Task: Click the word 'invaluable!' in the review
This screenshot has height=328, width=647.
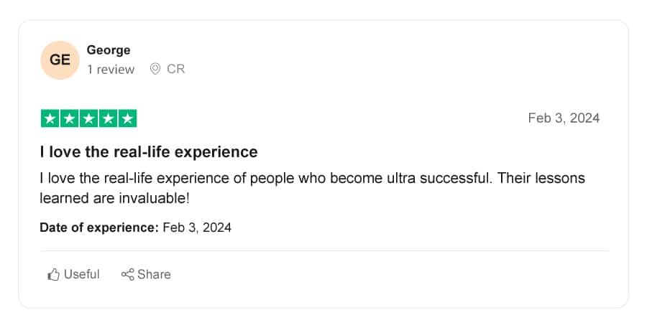Action: (x=155, y=198)
